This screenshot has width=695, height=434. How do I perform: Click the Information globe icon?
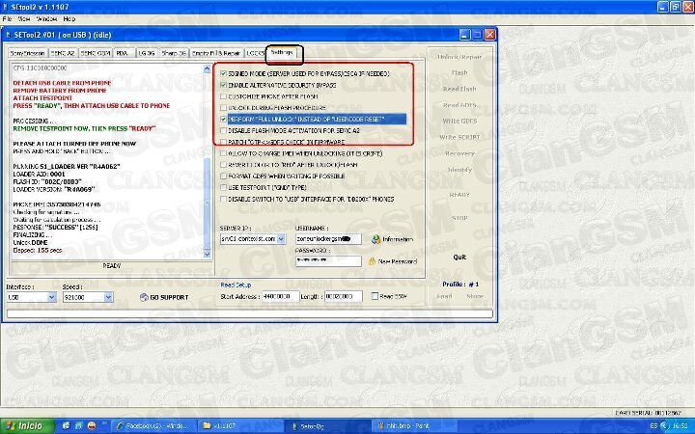pyautogui.click(x=375, y=239)
